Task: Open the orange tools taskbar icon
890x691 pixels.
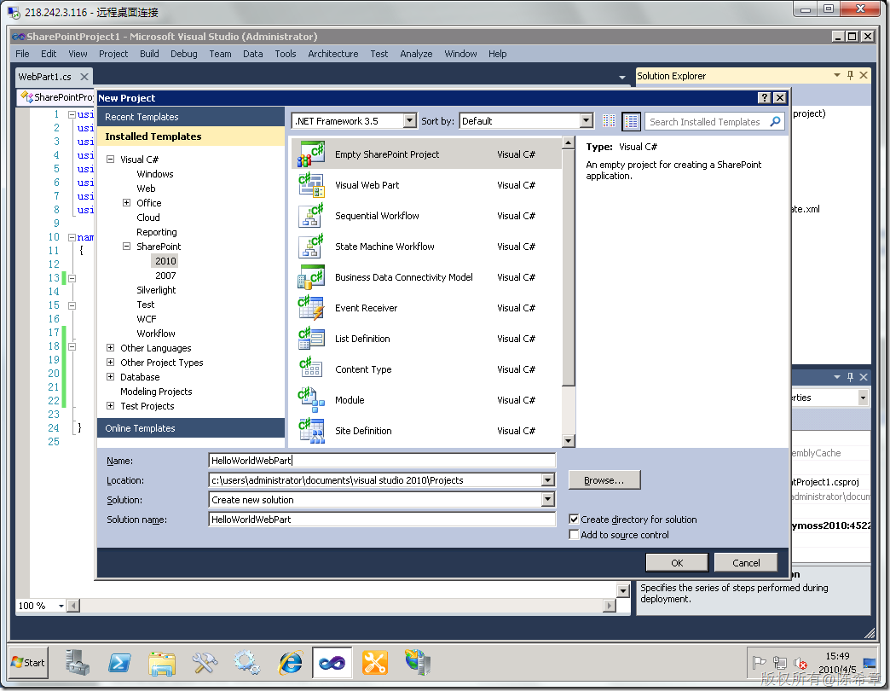Action: (x=374, y=663)
